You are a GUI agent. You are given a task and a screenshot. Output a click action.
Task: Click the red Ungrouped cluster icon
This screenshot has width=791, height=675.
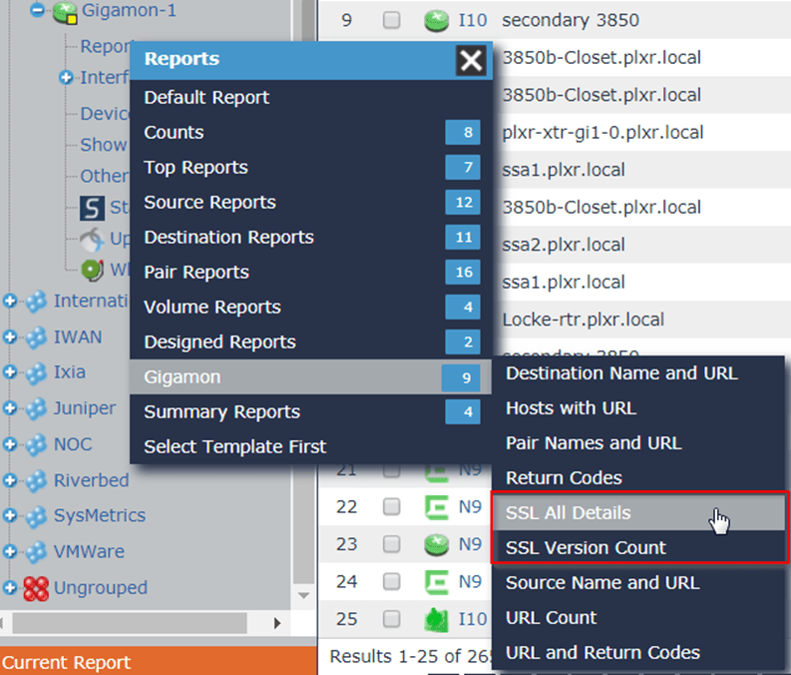(x=36, y=589)
